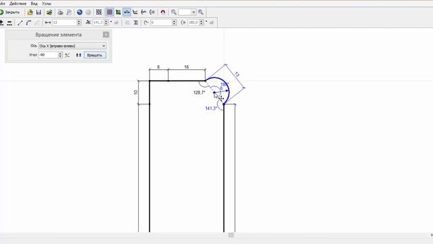
Task: Click the angle scissors icon
Action: 89,22
